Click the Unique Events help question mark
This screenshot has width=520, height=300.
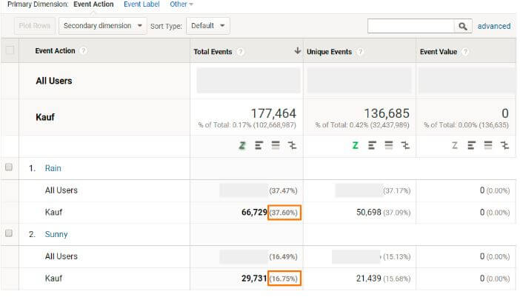point(360,52)
